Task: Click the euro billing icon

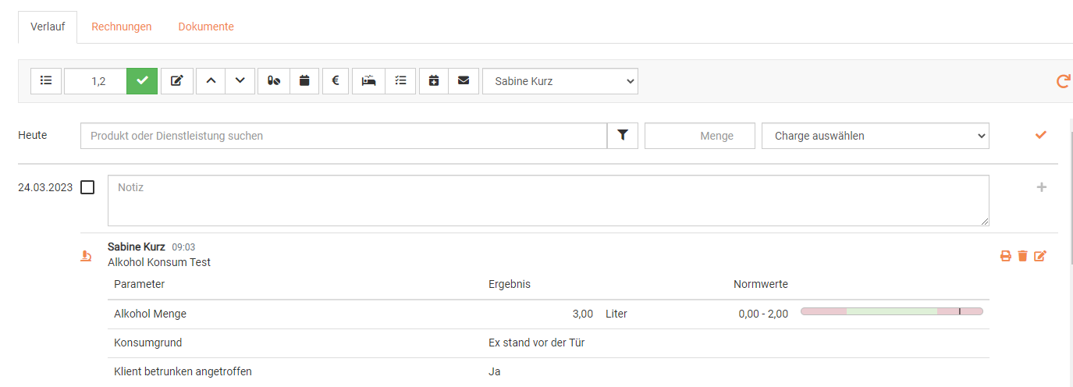Action: coord(336,80)
